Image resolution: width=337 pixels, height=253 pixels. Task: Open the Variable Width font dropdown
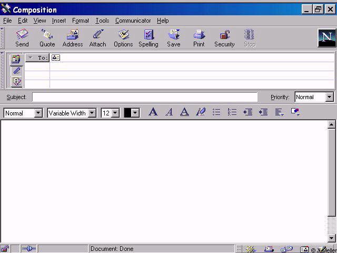pos(92,113)
